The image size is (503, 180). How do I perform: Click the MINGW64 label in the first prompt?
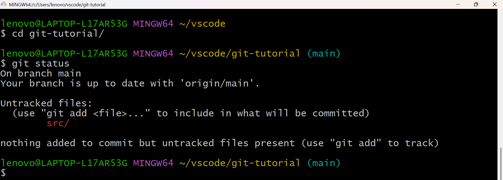(153, 23)
